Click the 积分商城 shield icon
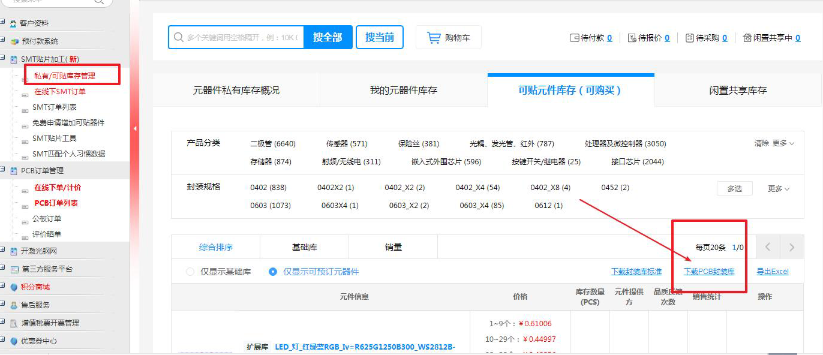 [14, 287]
